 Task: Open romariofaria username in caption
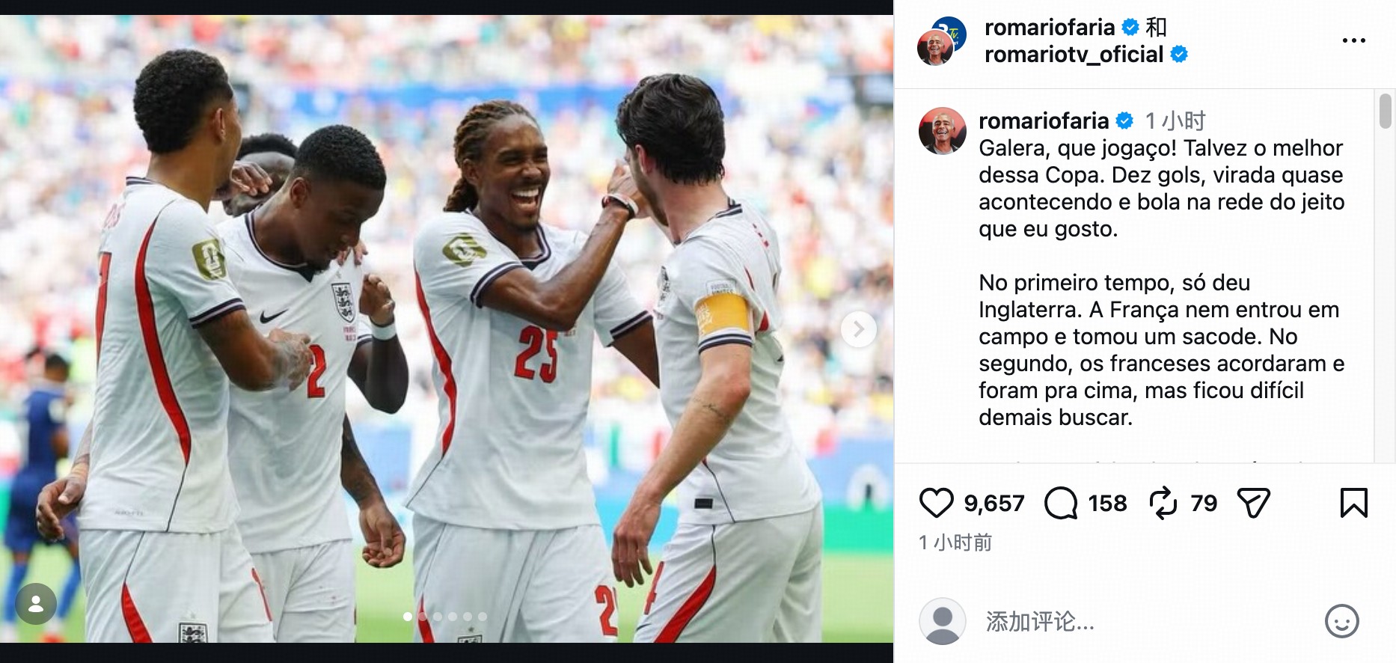point(1044,120)
